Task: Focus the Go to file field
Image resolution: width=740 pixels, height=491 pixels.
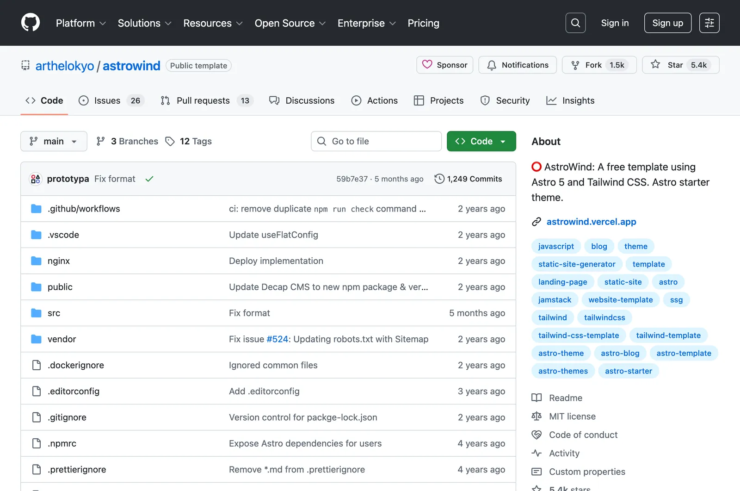Action: point(376,141)
